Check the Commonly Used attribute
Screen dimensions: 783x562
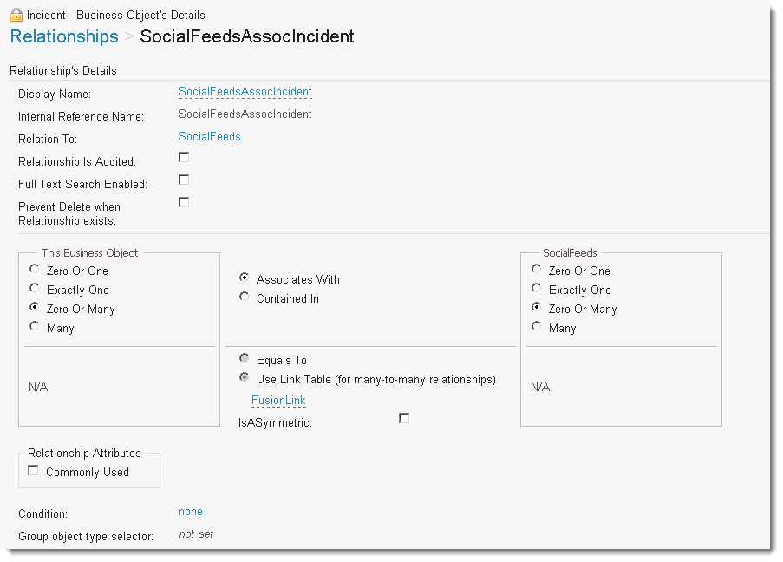(33, 471)
